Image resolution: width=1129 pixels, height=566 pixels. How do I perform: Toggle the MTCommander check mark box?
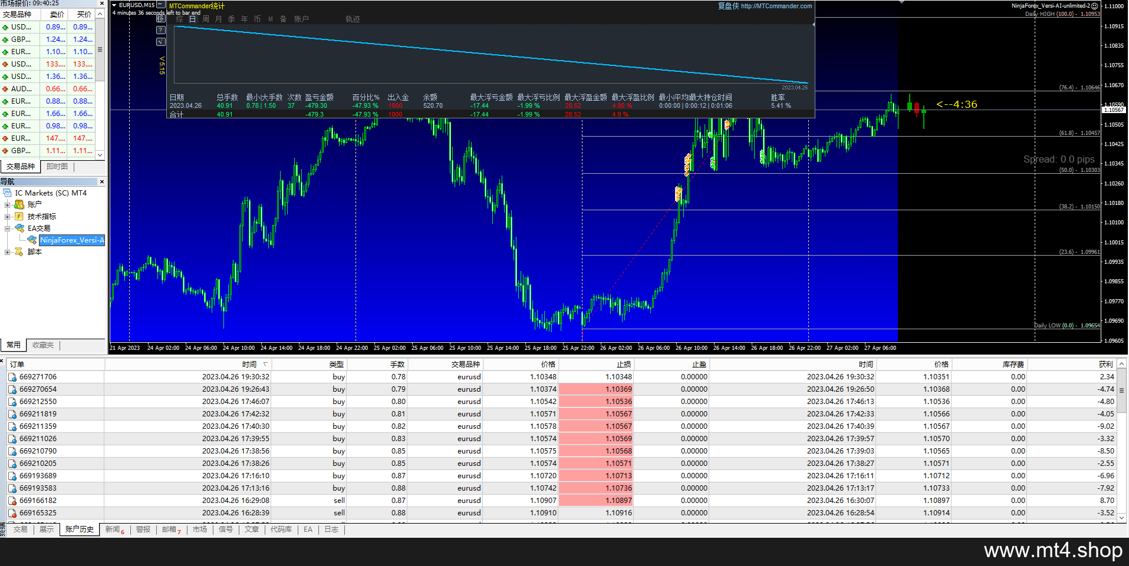[161, 42]
